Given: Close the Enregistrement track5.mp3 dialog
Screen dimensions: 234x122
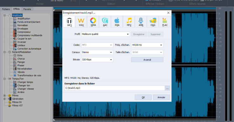Looking at the screenshot, I should coord(168,13).
